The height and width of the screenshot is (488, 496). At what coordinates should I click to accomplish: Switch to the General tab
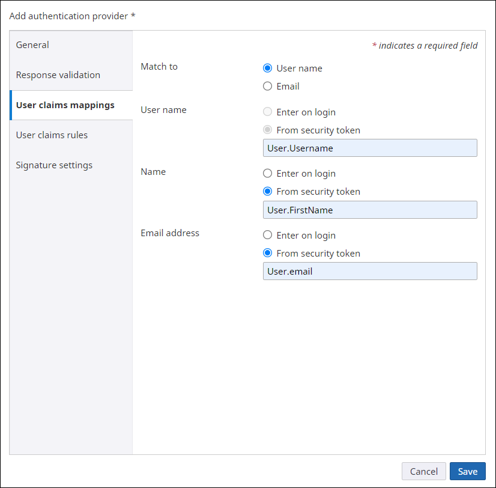pos(32,44)
